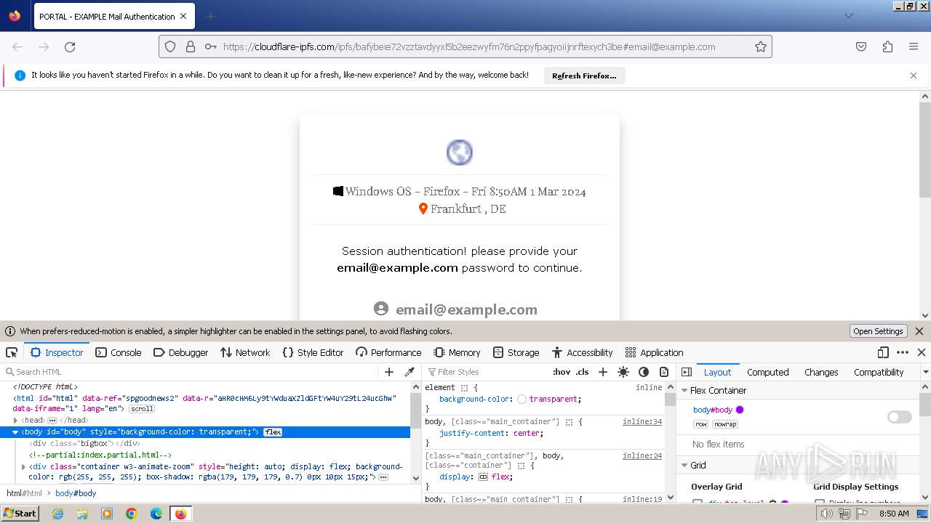Select the div class bigbox node

tap(84, 443)
